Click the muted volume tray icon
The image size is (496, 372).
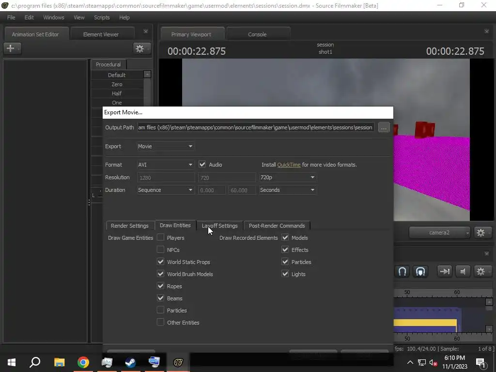pyautogui.click(x=434, y=362)
